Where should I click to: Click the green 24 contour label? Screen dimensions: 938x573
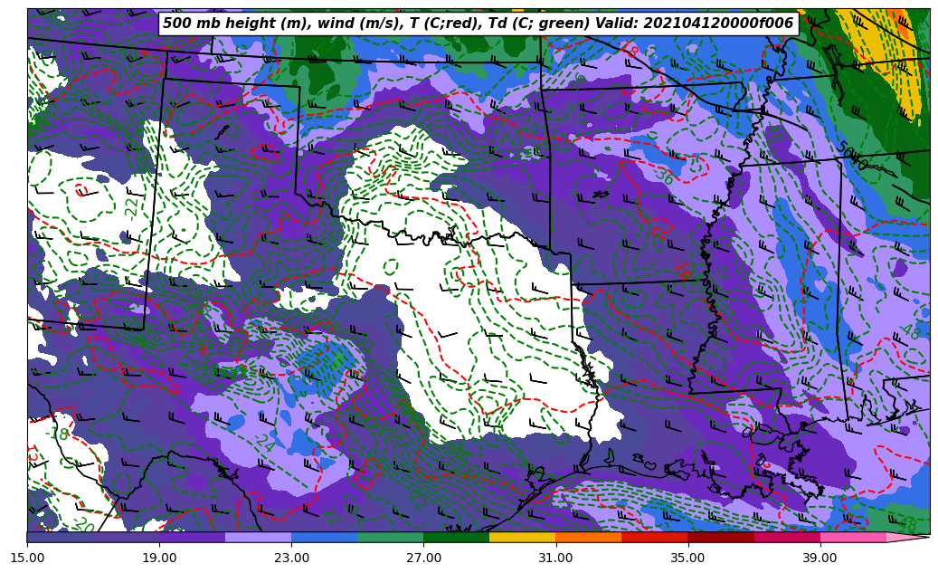point(266,443)
